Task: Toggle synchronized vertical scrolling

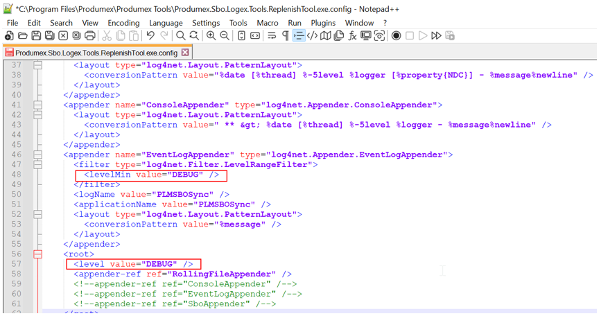Action: pos(241,36)
